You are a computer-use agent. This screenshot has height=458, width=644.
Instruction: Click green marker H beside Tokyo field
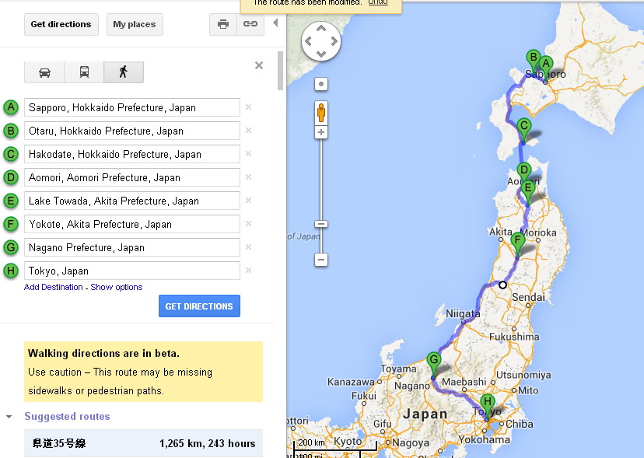point(11,271)
